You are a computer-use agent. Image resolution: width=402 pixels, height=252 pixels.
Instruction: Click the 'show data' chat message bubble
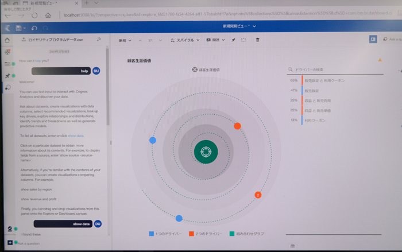63,224
